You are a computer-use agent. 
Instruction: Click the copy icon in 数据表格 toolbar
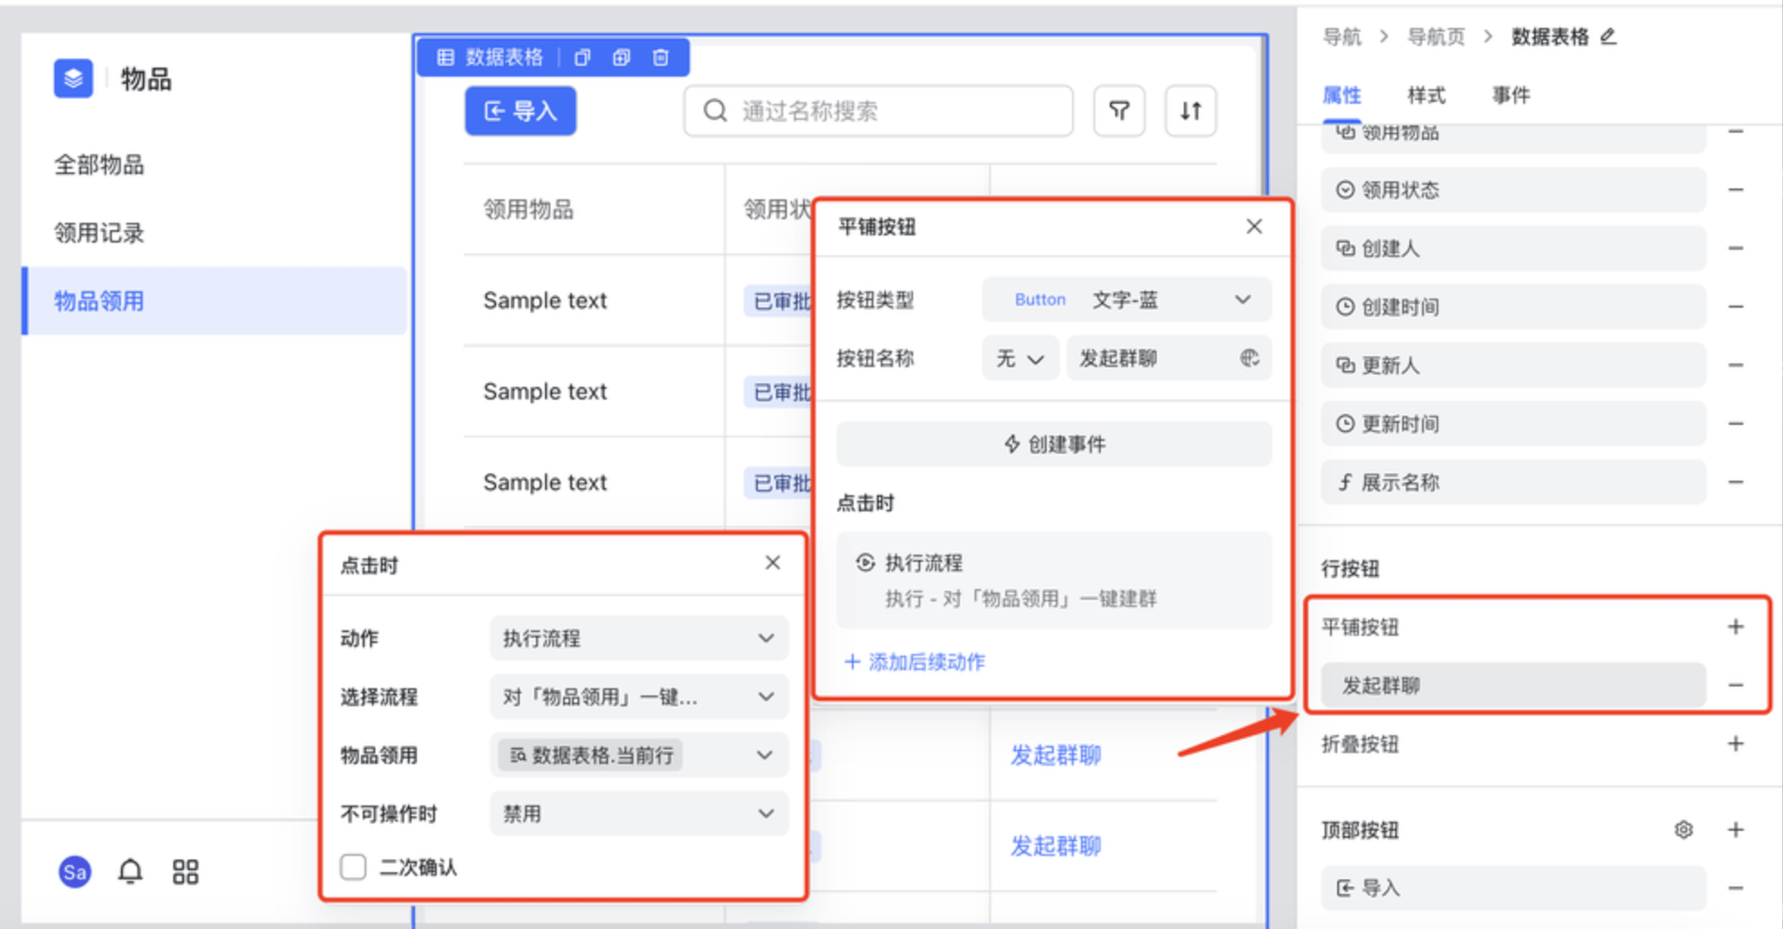click(x=582, y=58)
